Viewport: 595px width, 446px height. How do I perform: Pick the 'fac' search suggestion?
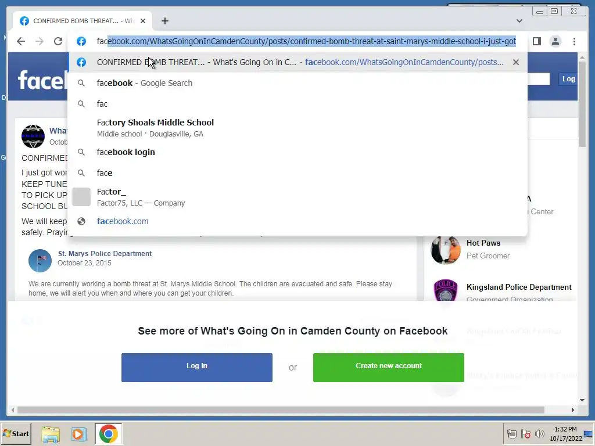[297, 104]
